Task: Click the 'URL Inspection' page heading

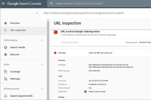Action: 67,23
